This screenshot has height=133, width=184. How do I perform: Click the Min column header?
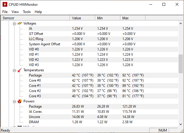coord(108,18)
